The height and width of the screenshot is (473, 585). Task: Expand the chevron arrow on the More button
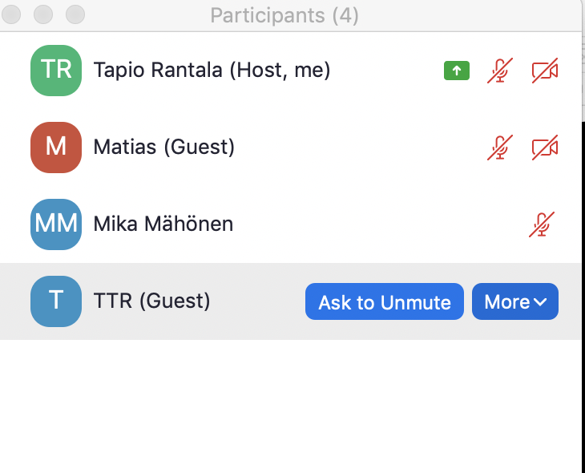pos(540,302)
